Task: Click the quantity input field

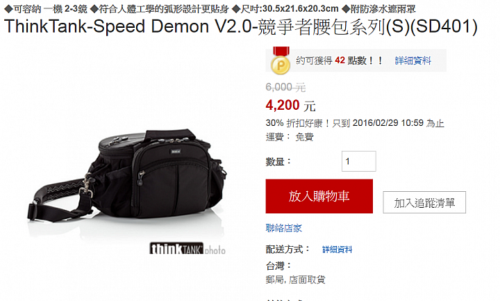Action: [x=359, y=161]
